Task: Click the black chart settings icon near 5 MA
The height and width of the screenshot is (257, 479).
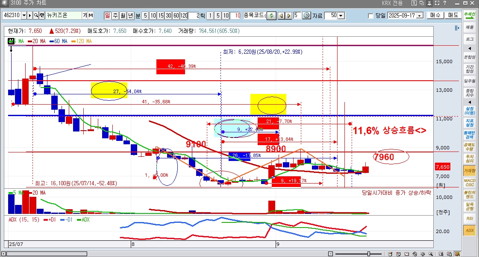Action: (11, 41)
